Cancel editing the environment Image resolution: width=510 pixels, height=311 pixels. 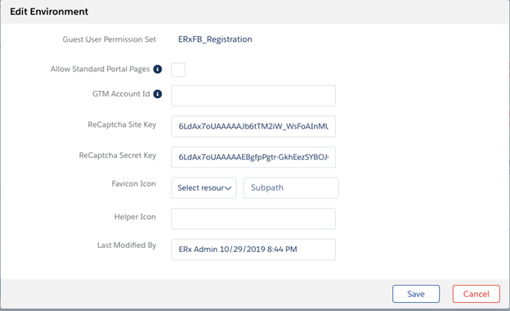(476, 294)
